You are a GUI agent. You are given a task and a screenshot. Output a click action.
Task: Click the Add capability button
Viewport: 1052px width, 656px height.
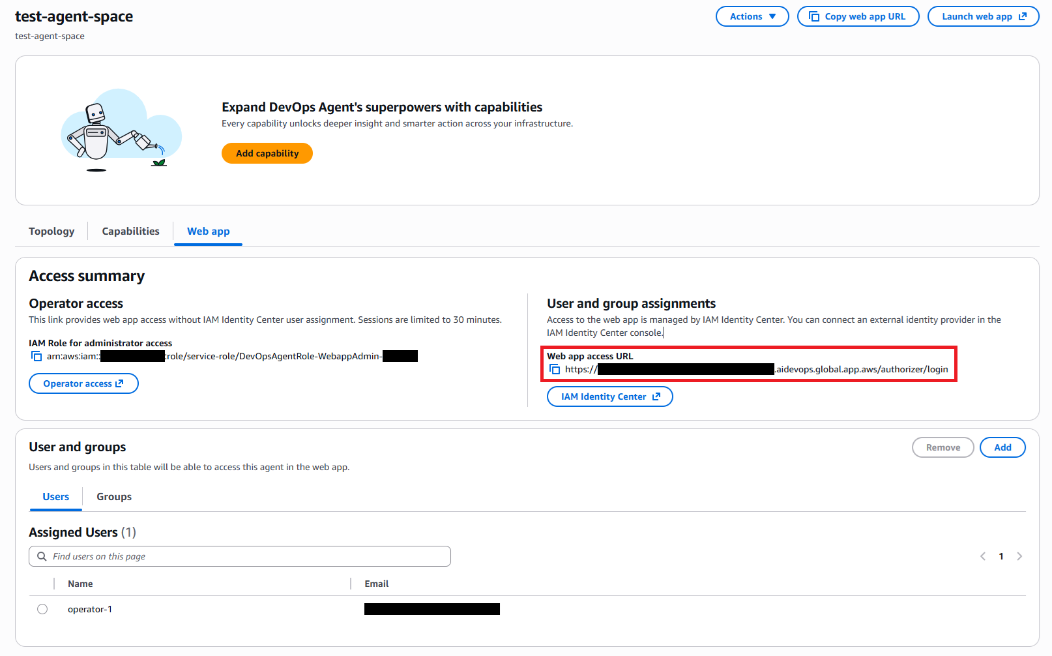(x=267, y=153)
